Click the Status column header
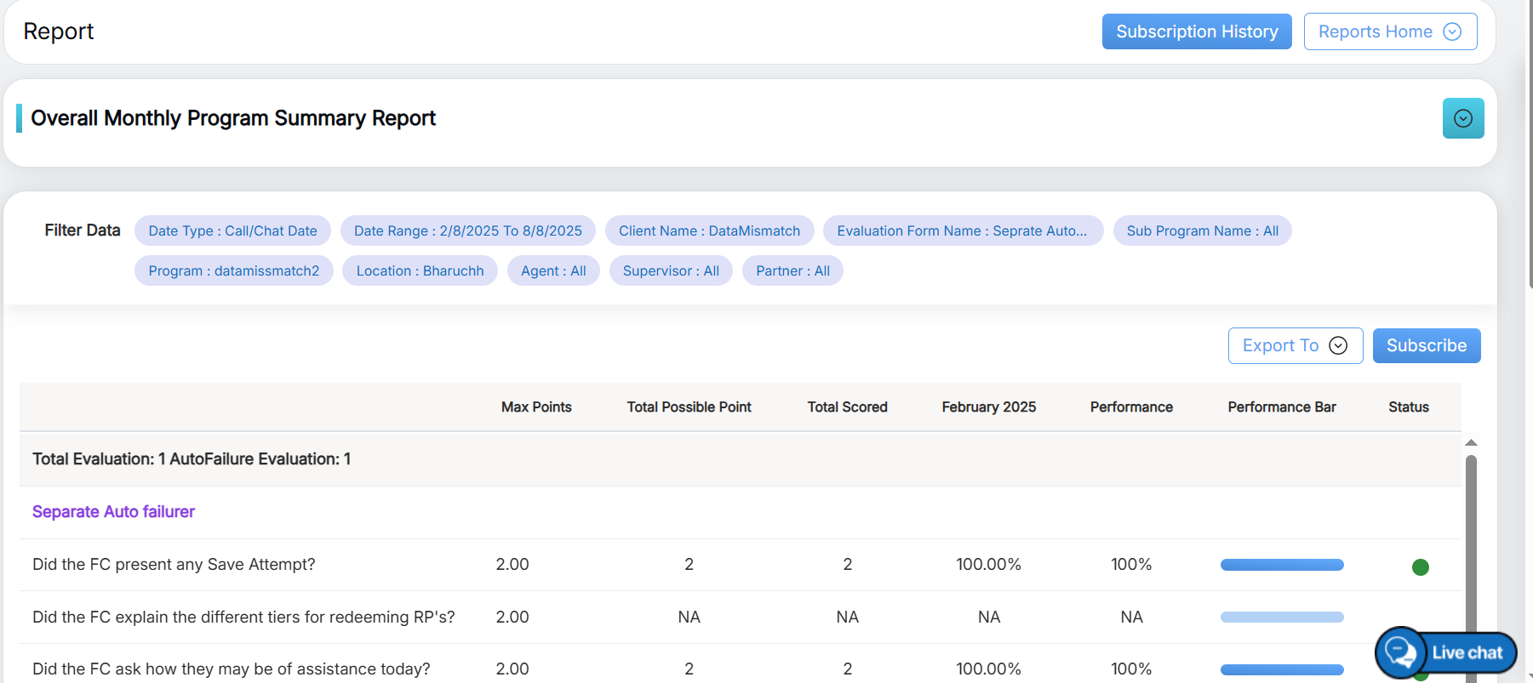The height and width of the screenshot is (683, 1533). [1408, 407]
